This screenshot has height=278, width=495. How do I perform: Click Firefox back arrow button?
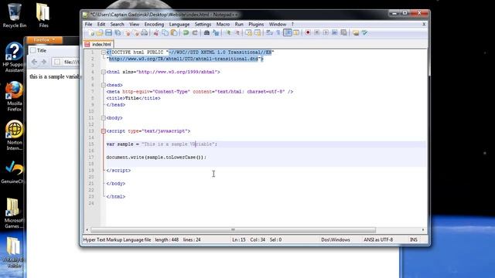(x=34, y=62)
